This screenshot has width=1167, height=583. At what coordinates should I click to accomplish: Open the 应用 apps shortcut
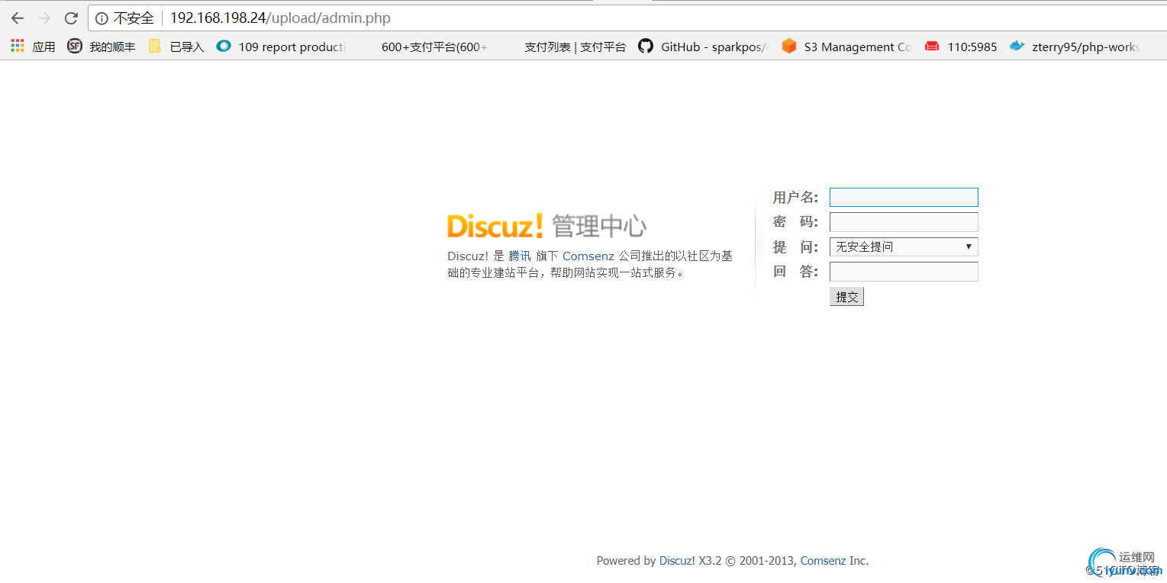tap(33, 47)
